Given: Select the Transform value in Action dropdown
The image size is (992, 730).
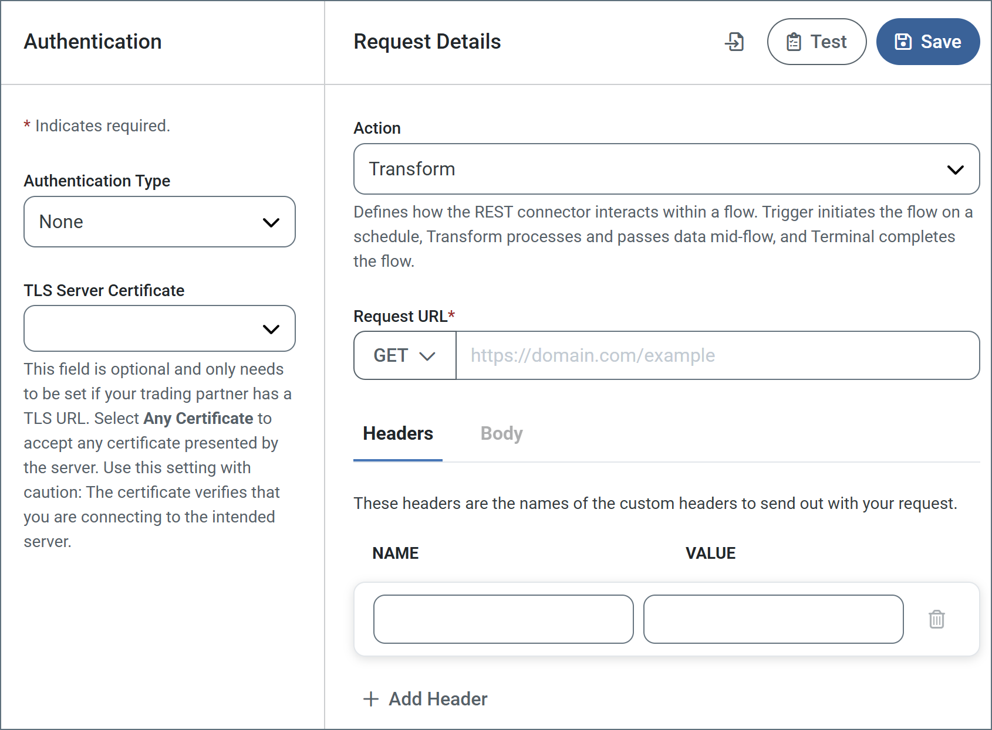Looking at the screenshot, I should pyautogui.click(x=412, y=169).
